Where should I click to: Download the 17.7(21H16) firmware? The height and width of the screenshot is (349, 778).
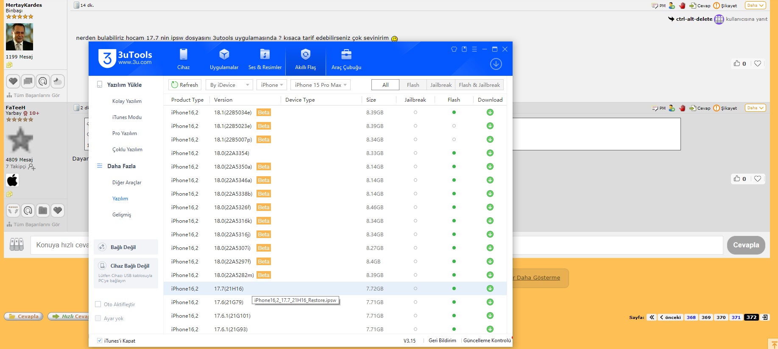pyautogui.click(x=490, y=288)
